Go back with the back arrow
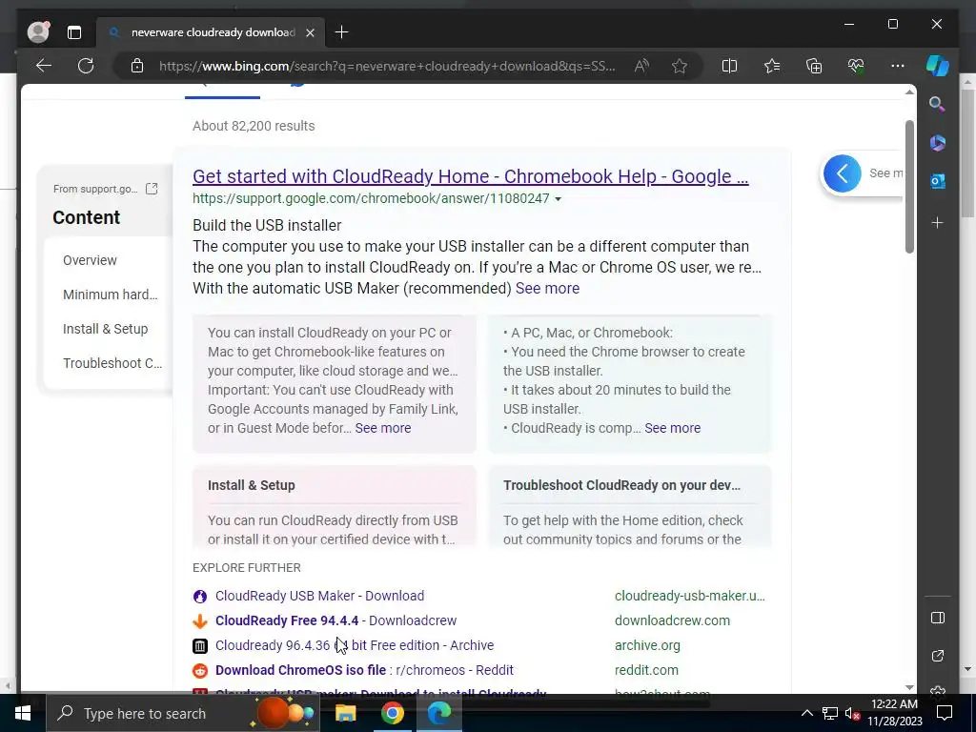This screenshot has height=732, width=976. [44, 66]
